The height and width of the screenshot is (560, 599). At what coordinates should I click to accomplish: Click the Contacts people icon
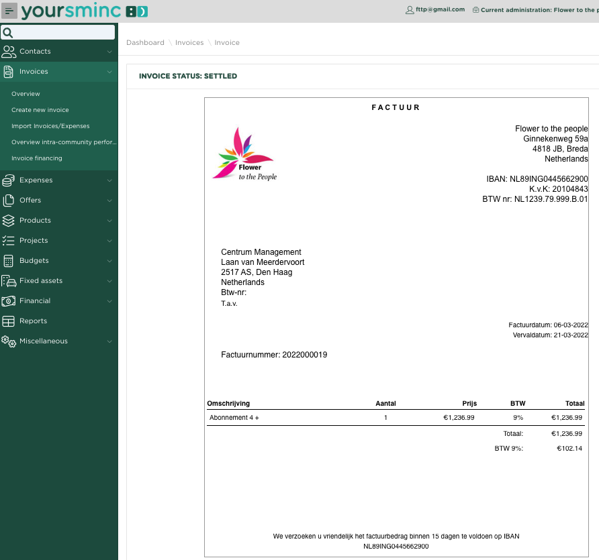tap(9, 52)
